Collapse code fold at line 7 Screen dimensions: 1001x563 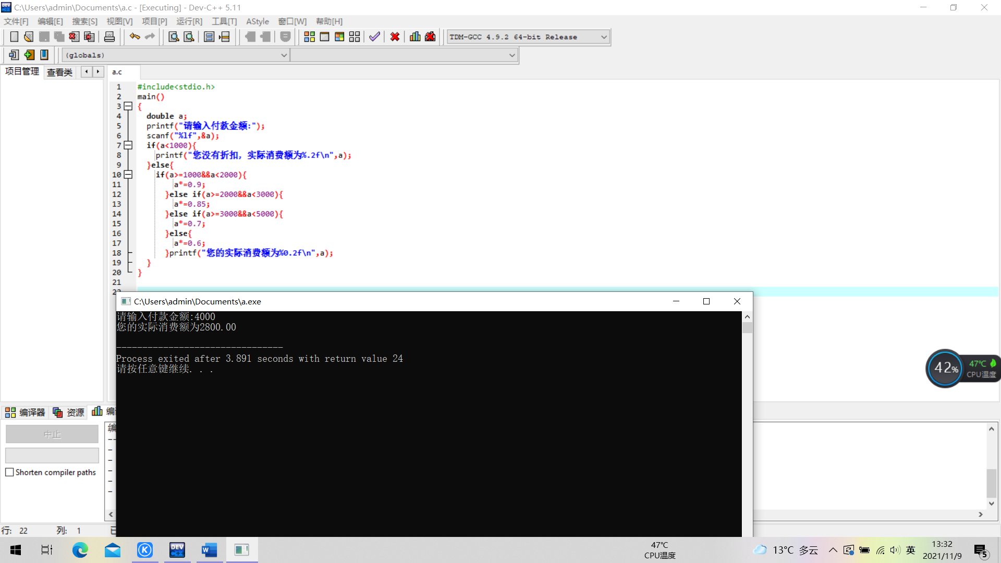[x=128, y=145]
